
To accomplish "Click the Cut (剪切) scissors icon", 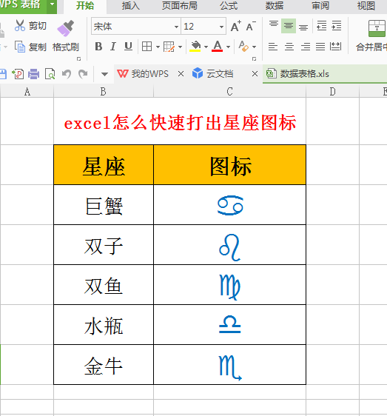I will pos(20,26).
